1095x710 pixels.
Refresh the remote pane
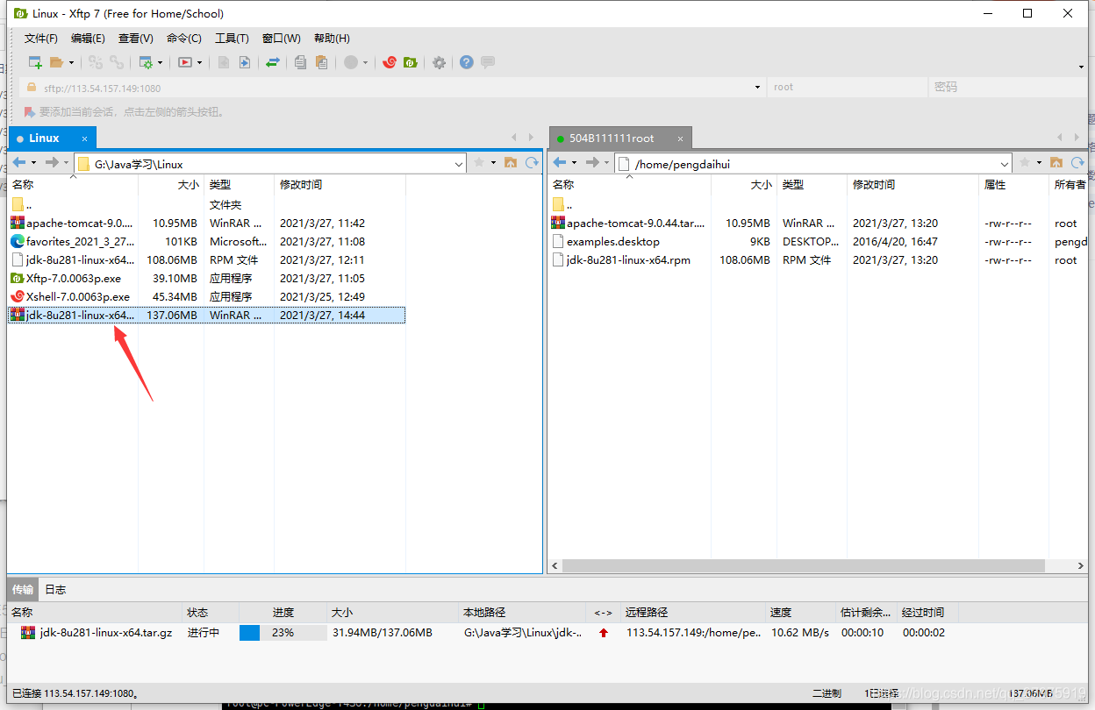click(x=1077, y=163)
